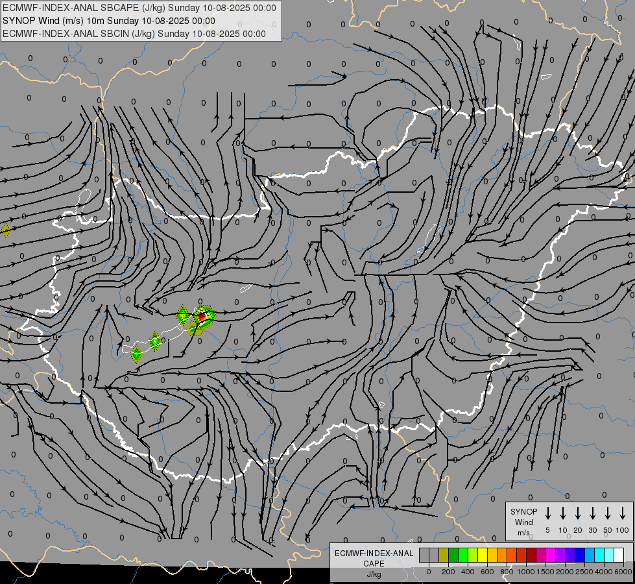Pick the white swatch above 6000

618,555
